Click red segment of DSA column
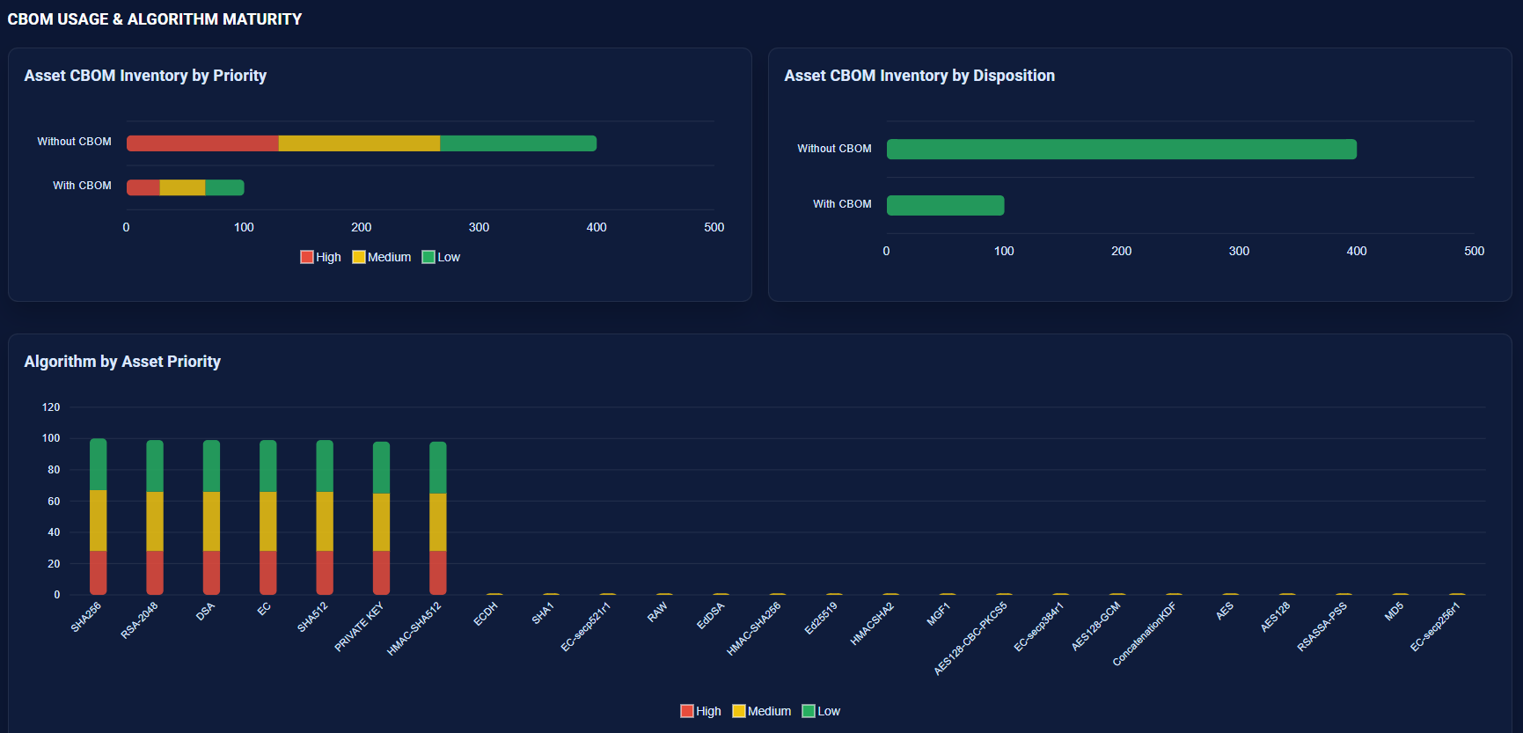The height and width of the screenshot is (733, 1523). coord(211,573)
